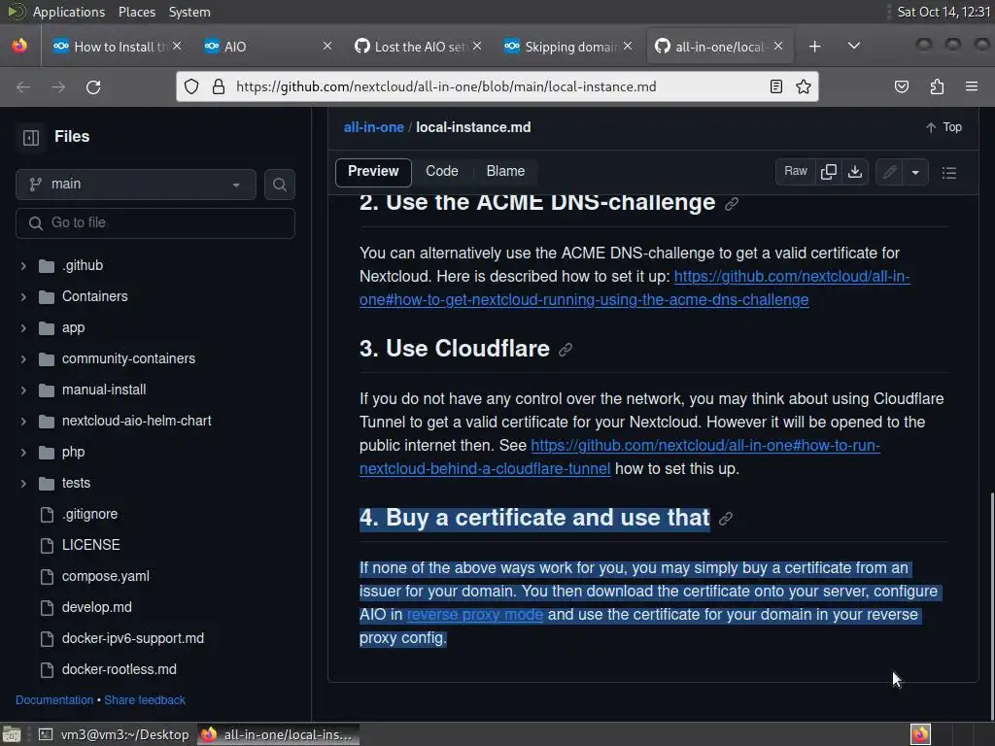The image size is (995, 746).
Task: Open the .gitignore file
Action: (89, 514)
